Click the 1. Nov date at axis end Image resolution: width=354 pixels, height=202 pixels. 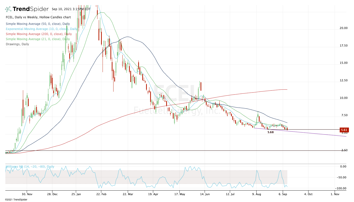coord(335,193)
